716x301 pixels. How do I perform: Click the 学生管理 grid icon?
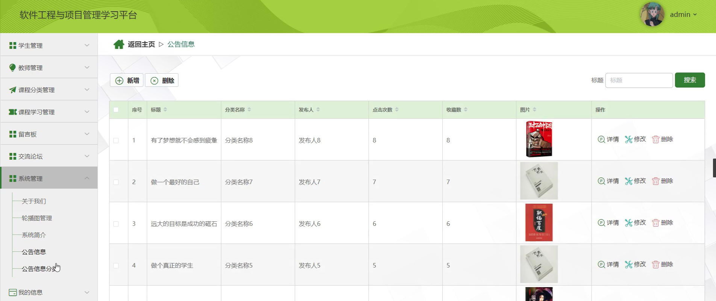(x=13, y=45)
